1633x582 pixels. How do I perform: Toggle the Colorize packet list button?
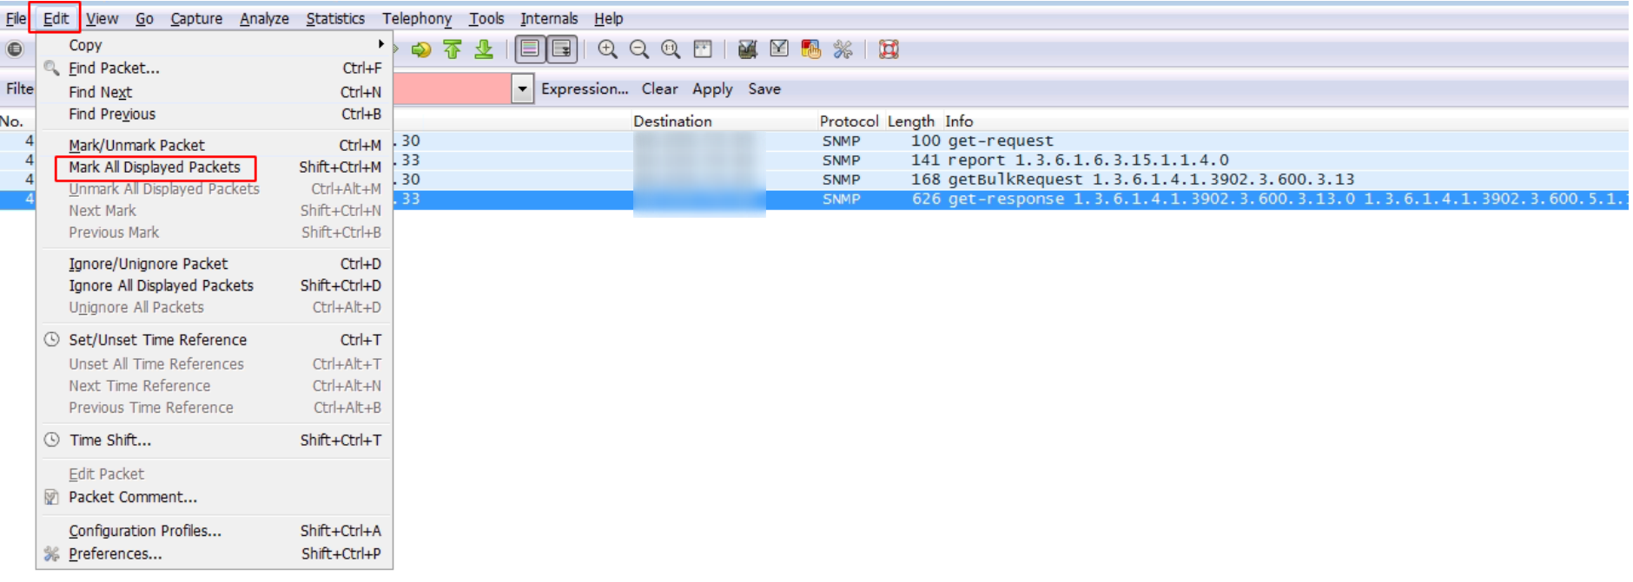tap(530, 49)
